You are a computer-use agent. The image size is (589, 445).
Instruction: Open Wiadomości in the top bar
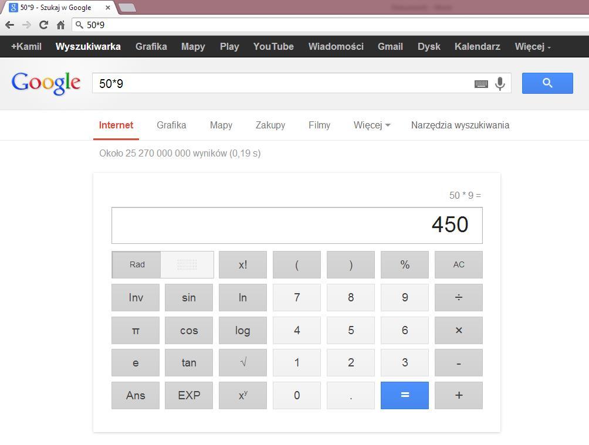point(336,46)
